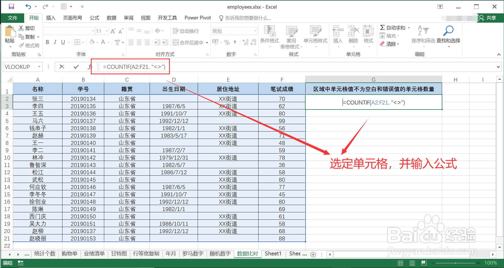Select the Format Painter tool
Viewport: 504px width, 268px height.
29,45
